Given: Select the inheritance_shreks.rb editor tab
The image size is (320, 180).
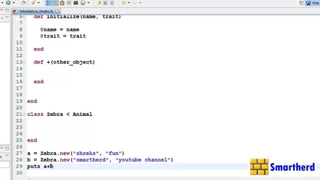Looking at the screenshot, I should point(35,11).
